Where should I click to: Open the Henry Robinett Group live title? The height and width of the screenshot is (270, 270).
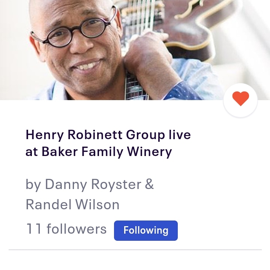click(108, 143)
